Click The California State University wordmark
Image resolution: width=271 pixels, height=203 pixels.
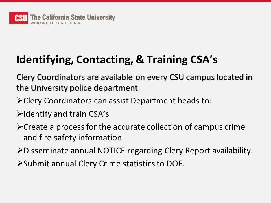click(x=73, y=17)
